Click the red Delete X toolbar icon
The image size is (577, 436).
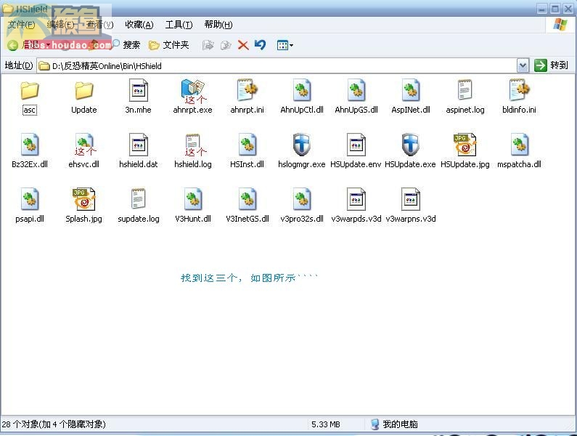point(243,45)
